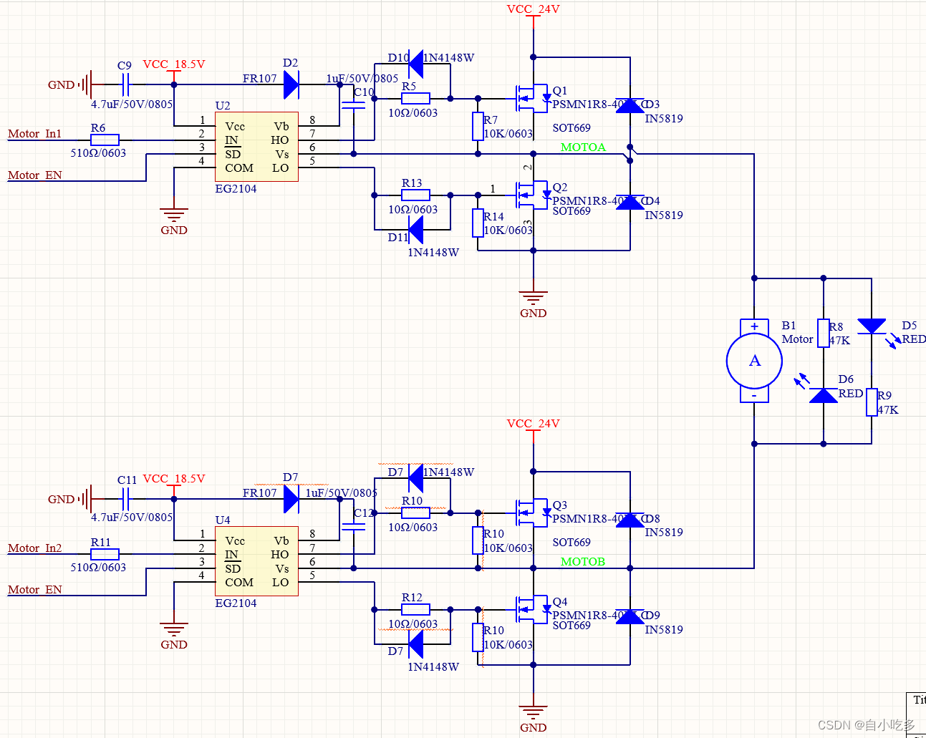Click the C9 capacitor symbol
Viewport: 926px width, 738px height.
(x=125, y=85)
